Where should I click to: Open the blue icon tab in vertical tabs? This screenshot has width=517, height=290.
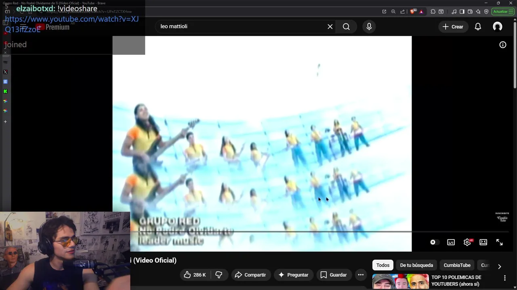coord(5,82)
